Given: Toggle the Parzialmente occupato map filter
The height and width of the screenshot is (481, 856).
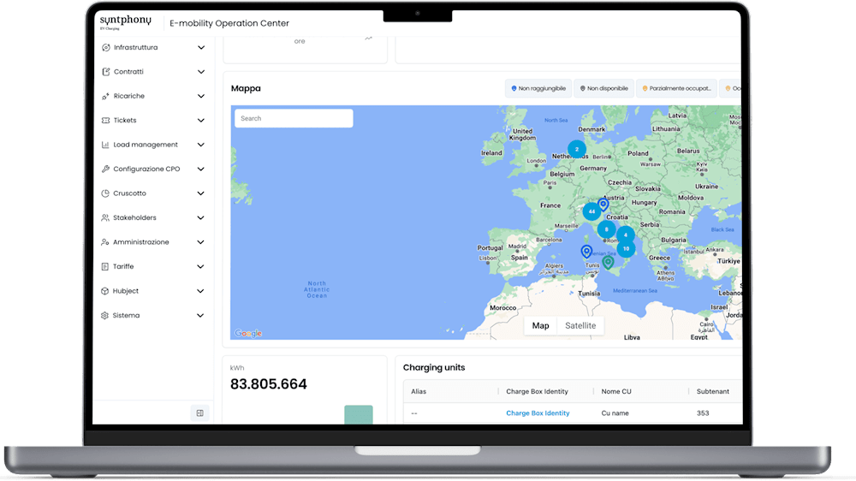Looking at the screenshot, I should 676,88.
